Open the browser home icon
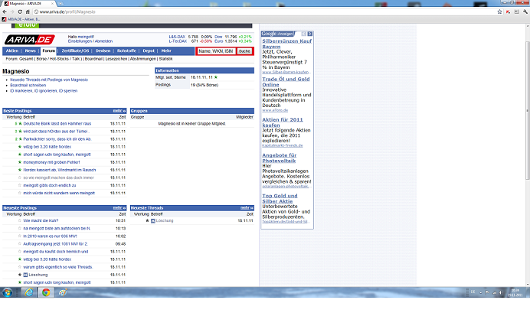 [28, 11]
